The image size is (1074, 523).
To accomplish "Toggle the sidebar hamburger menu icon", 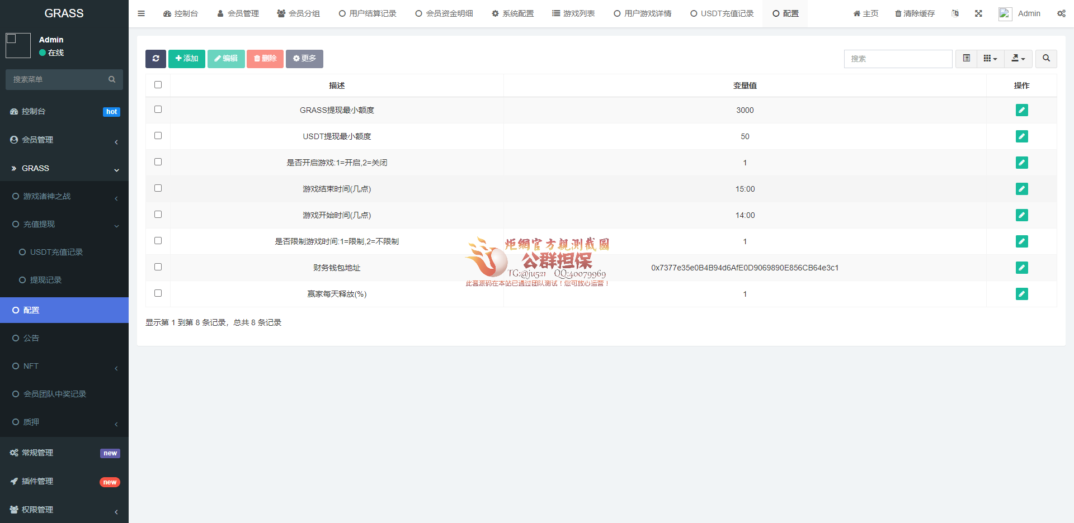I will pyautogui.click(x=142, y=13).
